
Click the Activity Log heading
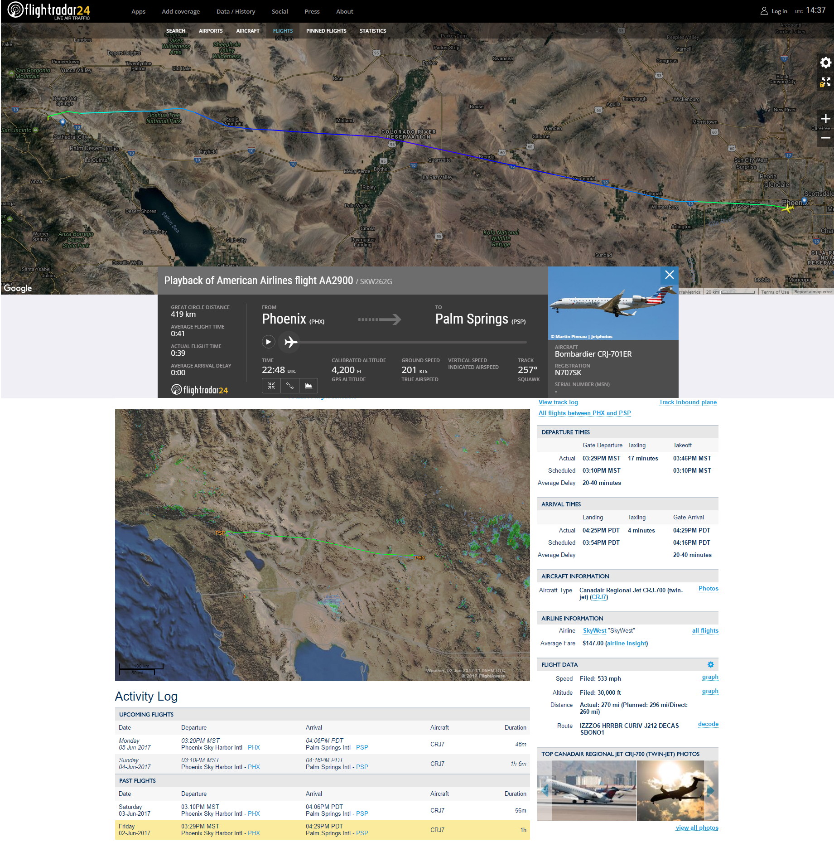click(146, 696)
